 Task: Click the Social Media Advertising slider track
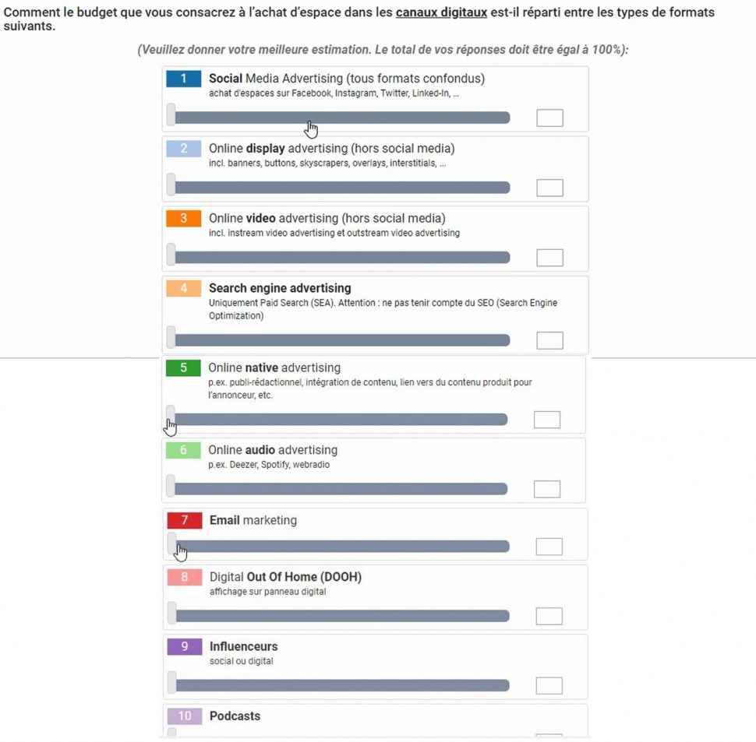[341, 118]
